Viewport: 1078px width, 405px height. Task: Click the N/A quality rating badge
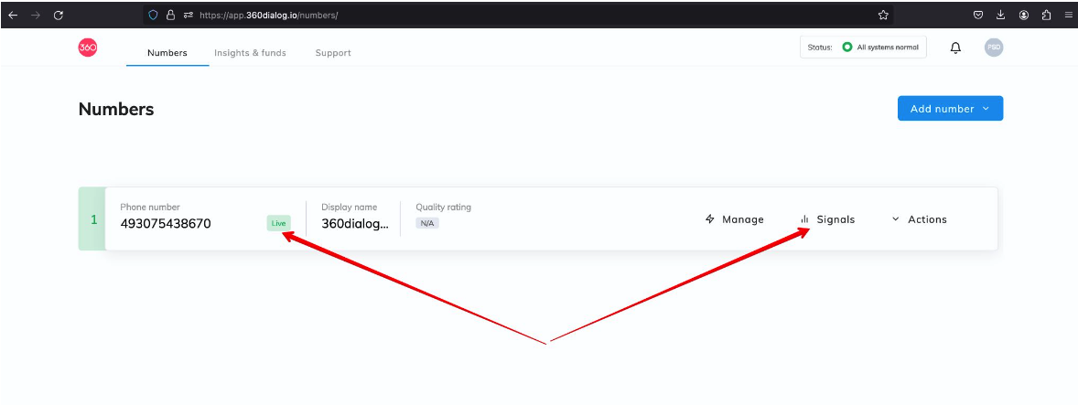[x=427, y=223]
